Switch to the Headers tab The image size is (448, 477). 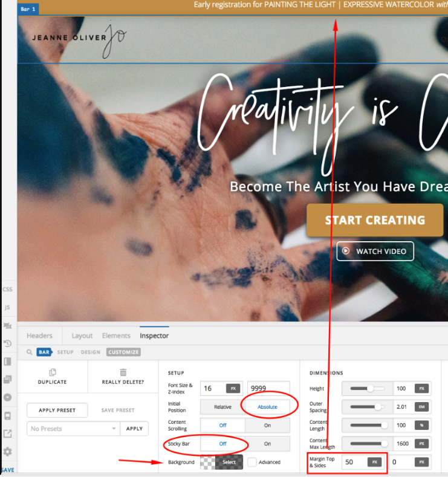coord(39,336)
